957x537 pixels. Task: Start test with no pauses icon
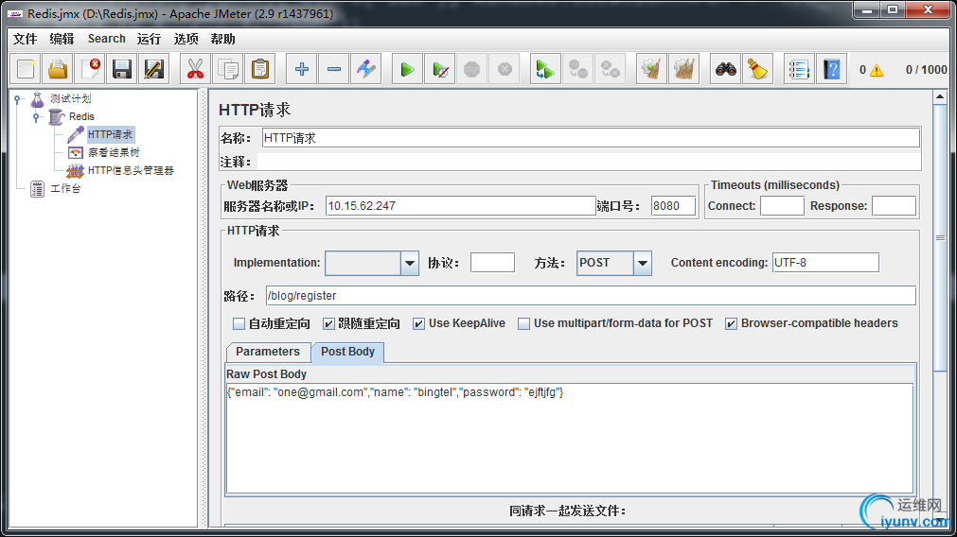pyautogui.click(x=440, y=69)
